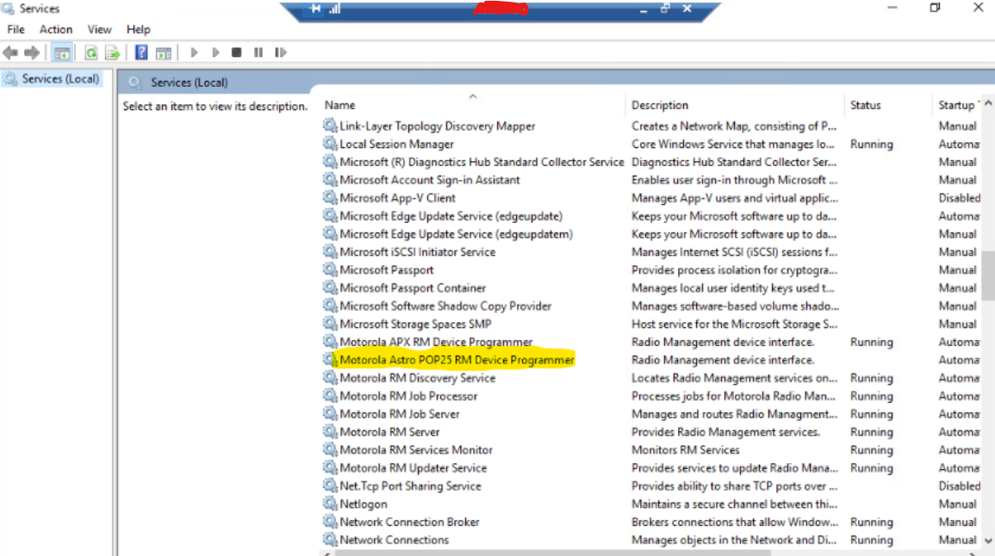Click the scroll down arrow of services list

click(988, 541)
